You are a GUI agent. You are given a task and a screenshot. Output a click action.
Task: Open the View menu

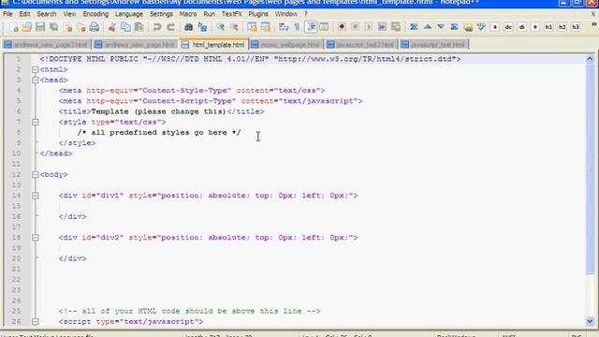click(x=69, y=14)
